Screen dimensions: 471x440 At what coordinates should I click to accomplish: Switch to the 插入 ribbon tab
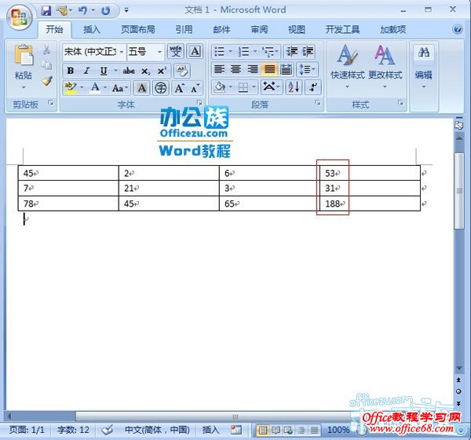(92, 30)
